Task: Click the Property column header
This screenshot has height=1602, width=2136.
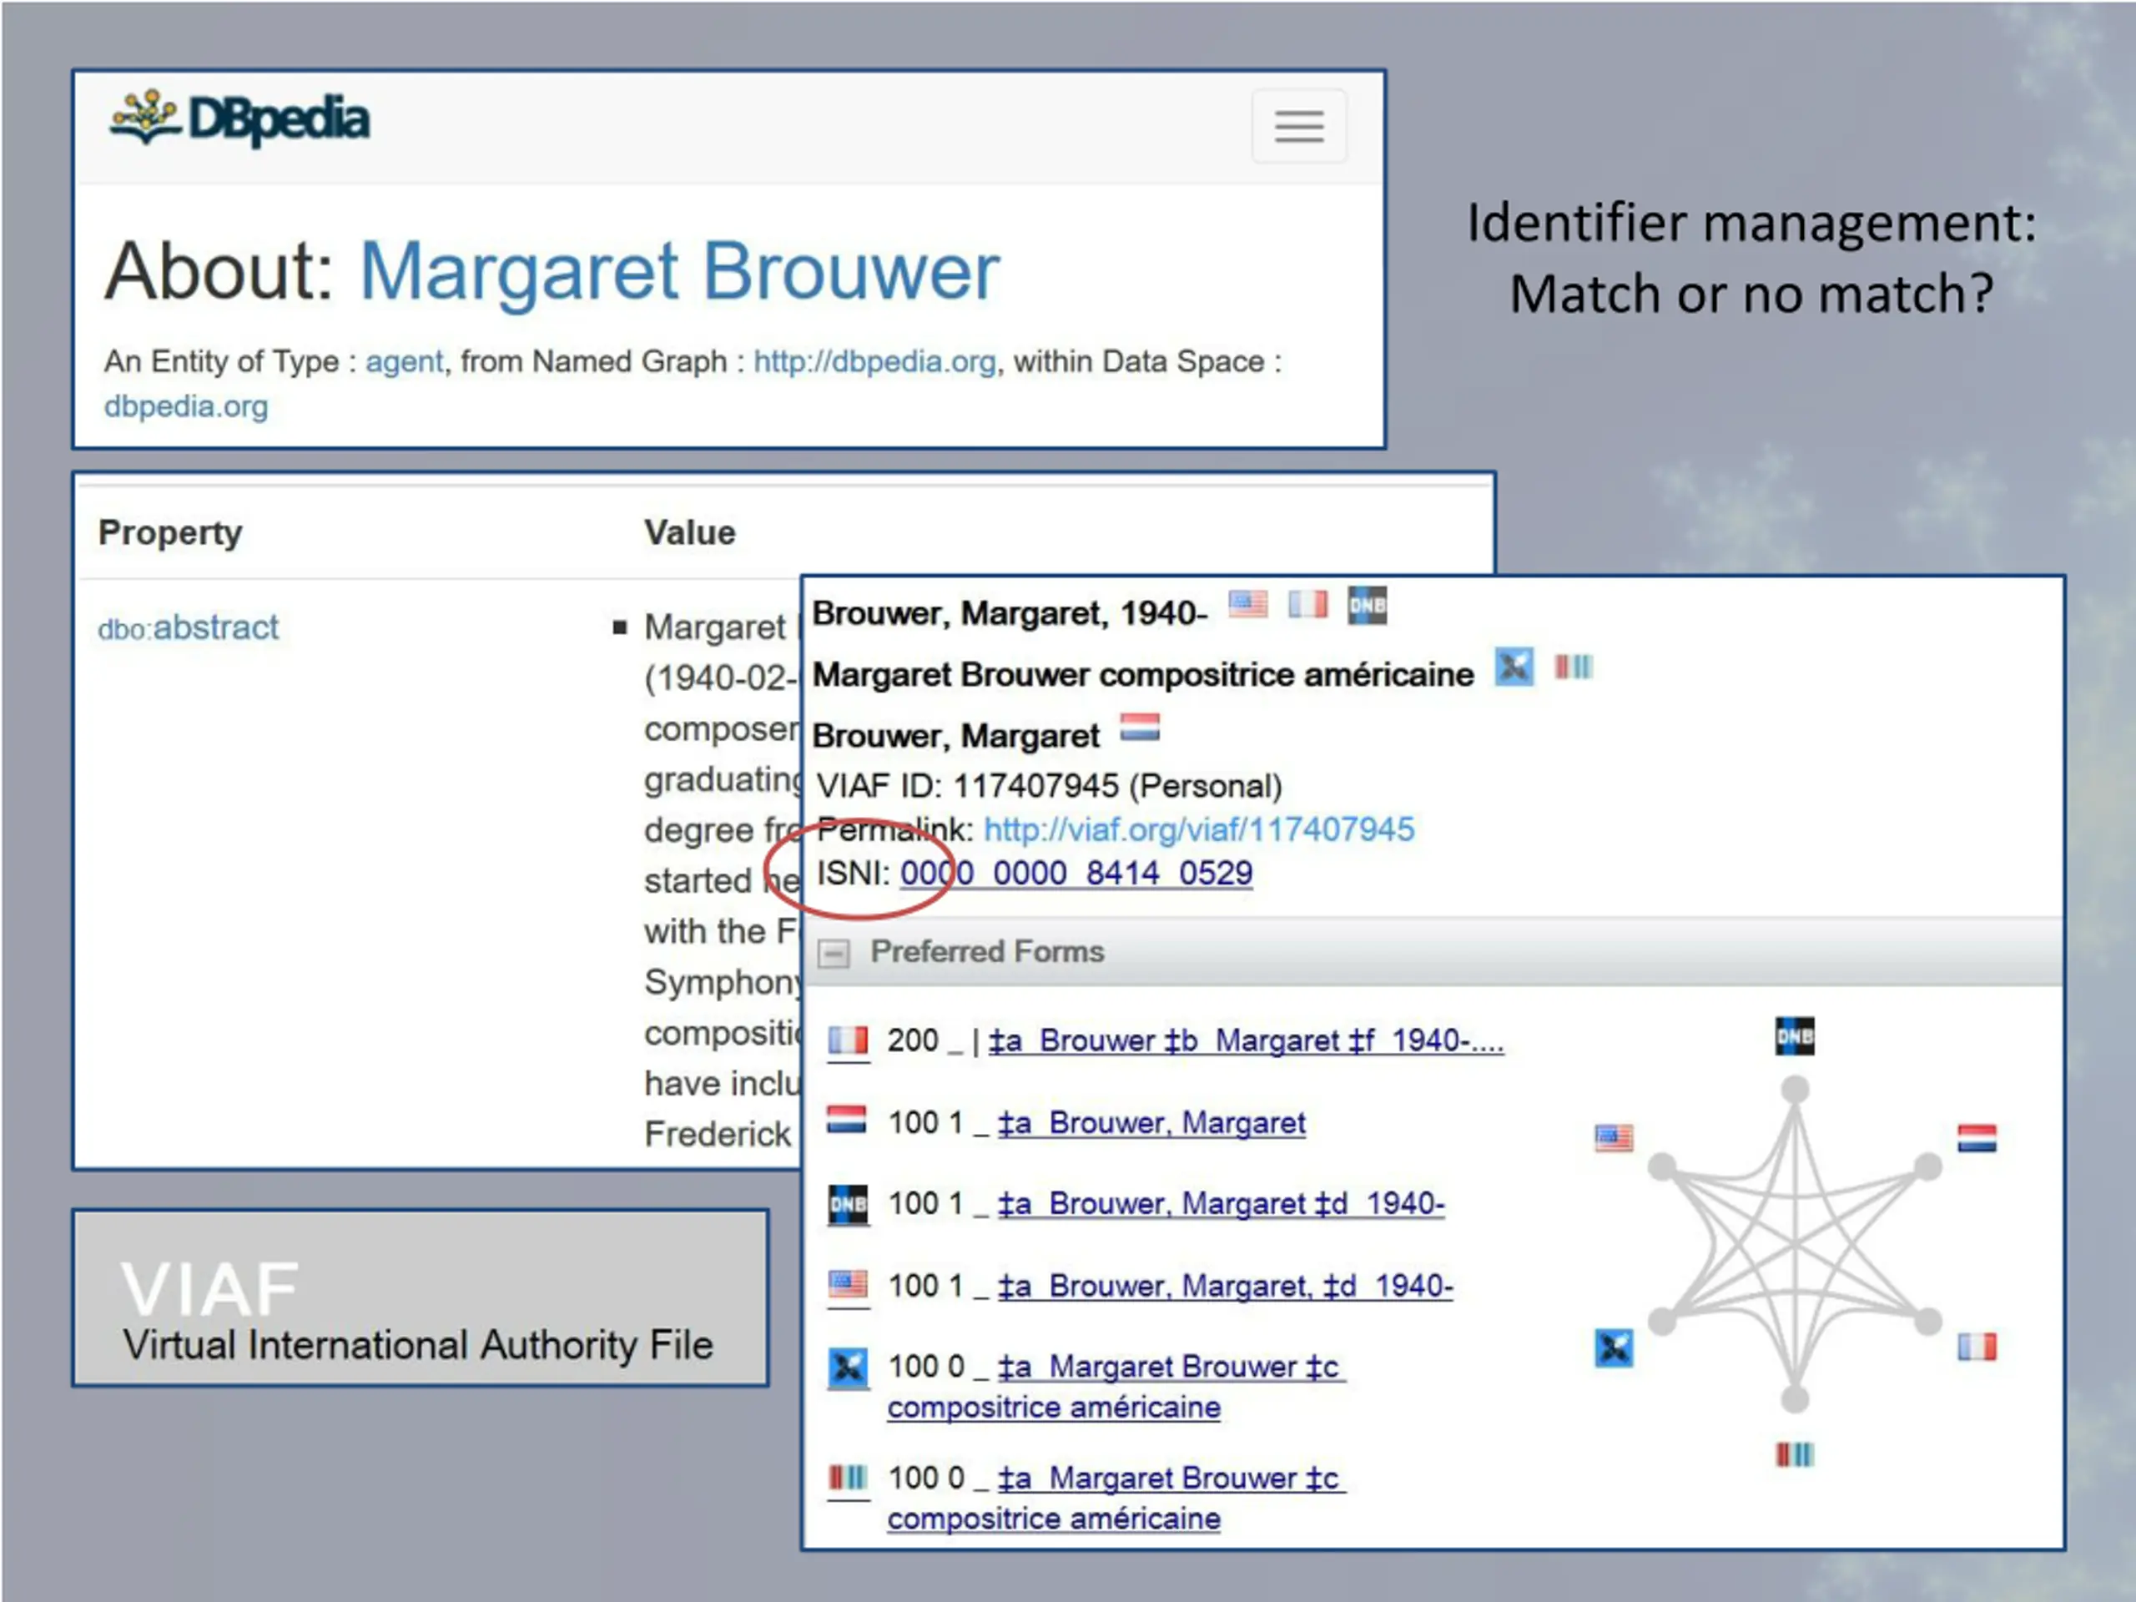Action: coord(170,533)
